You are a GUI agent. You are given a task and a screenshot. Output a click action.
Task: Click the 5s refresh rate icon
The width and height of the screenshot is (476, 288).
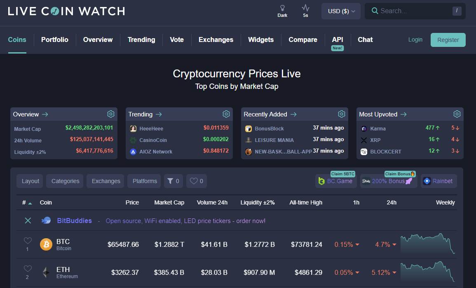click(305, 8)
